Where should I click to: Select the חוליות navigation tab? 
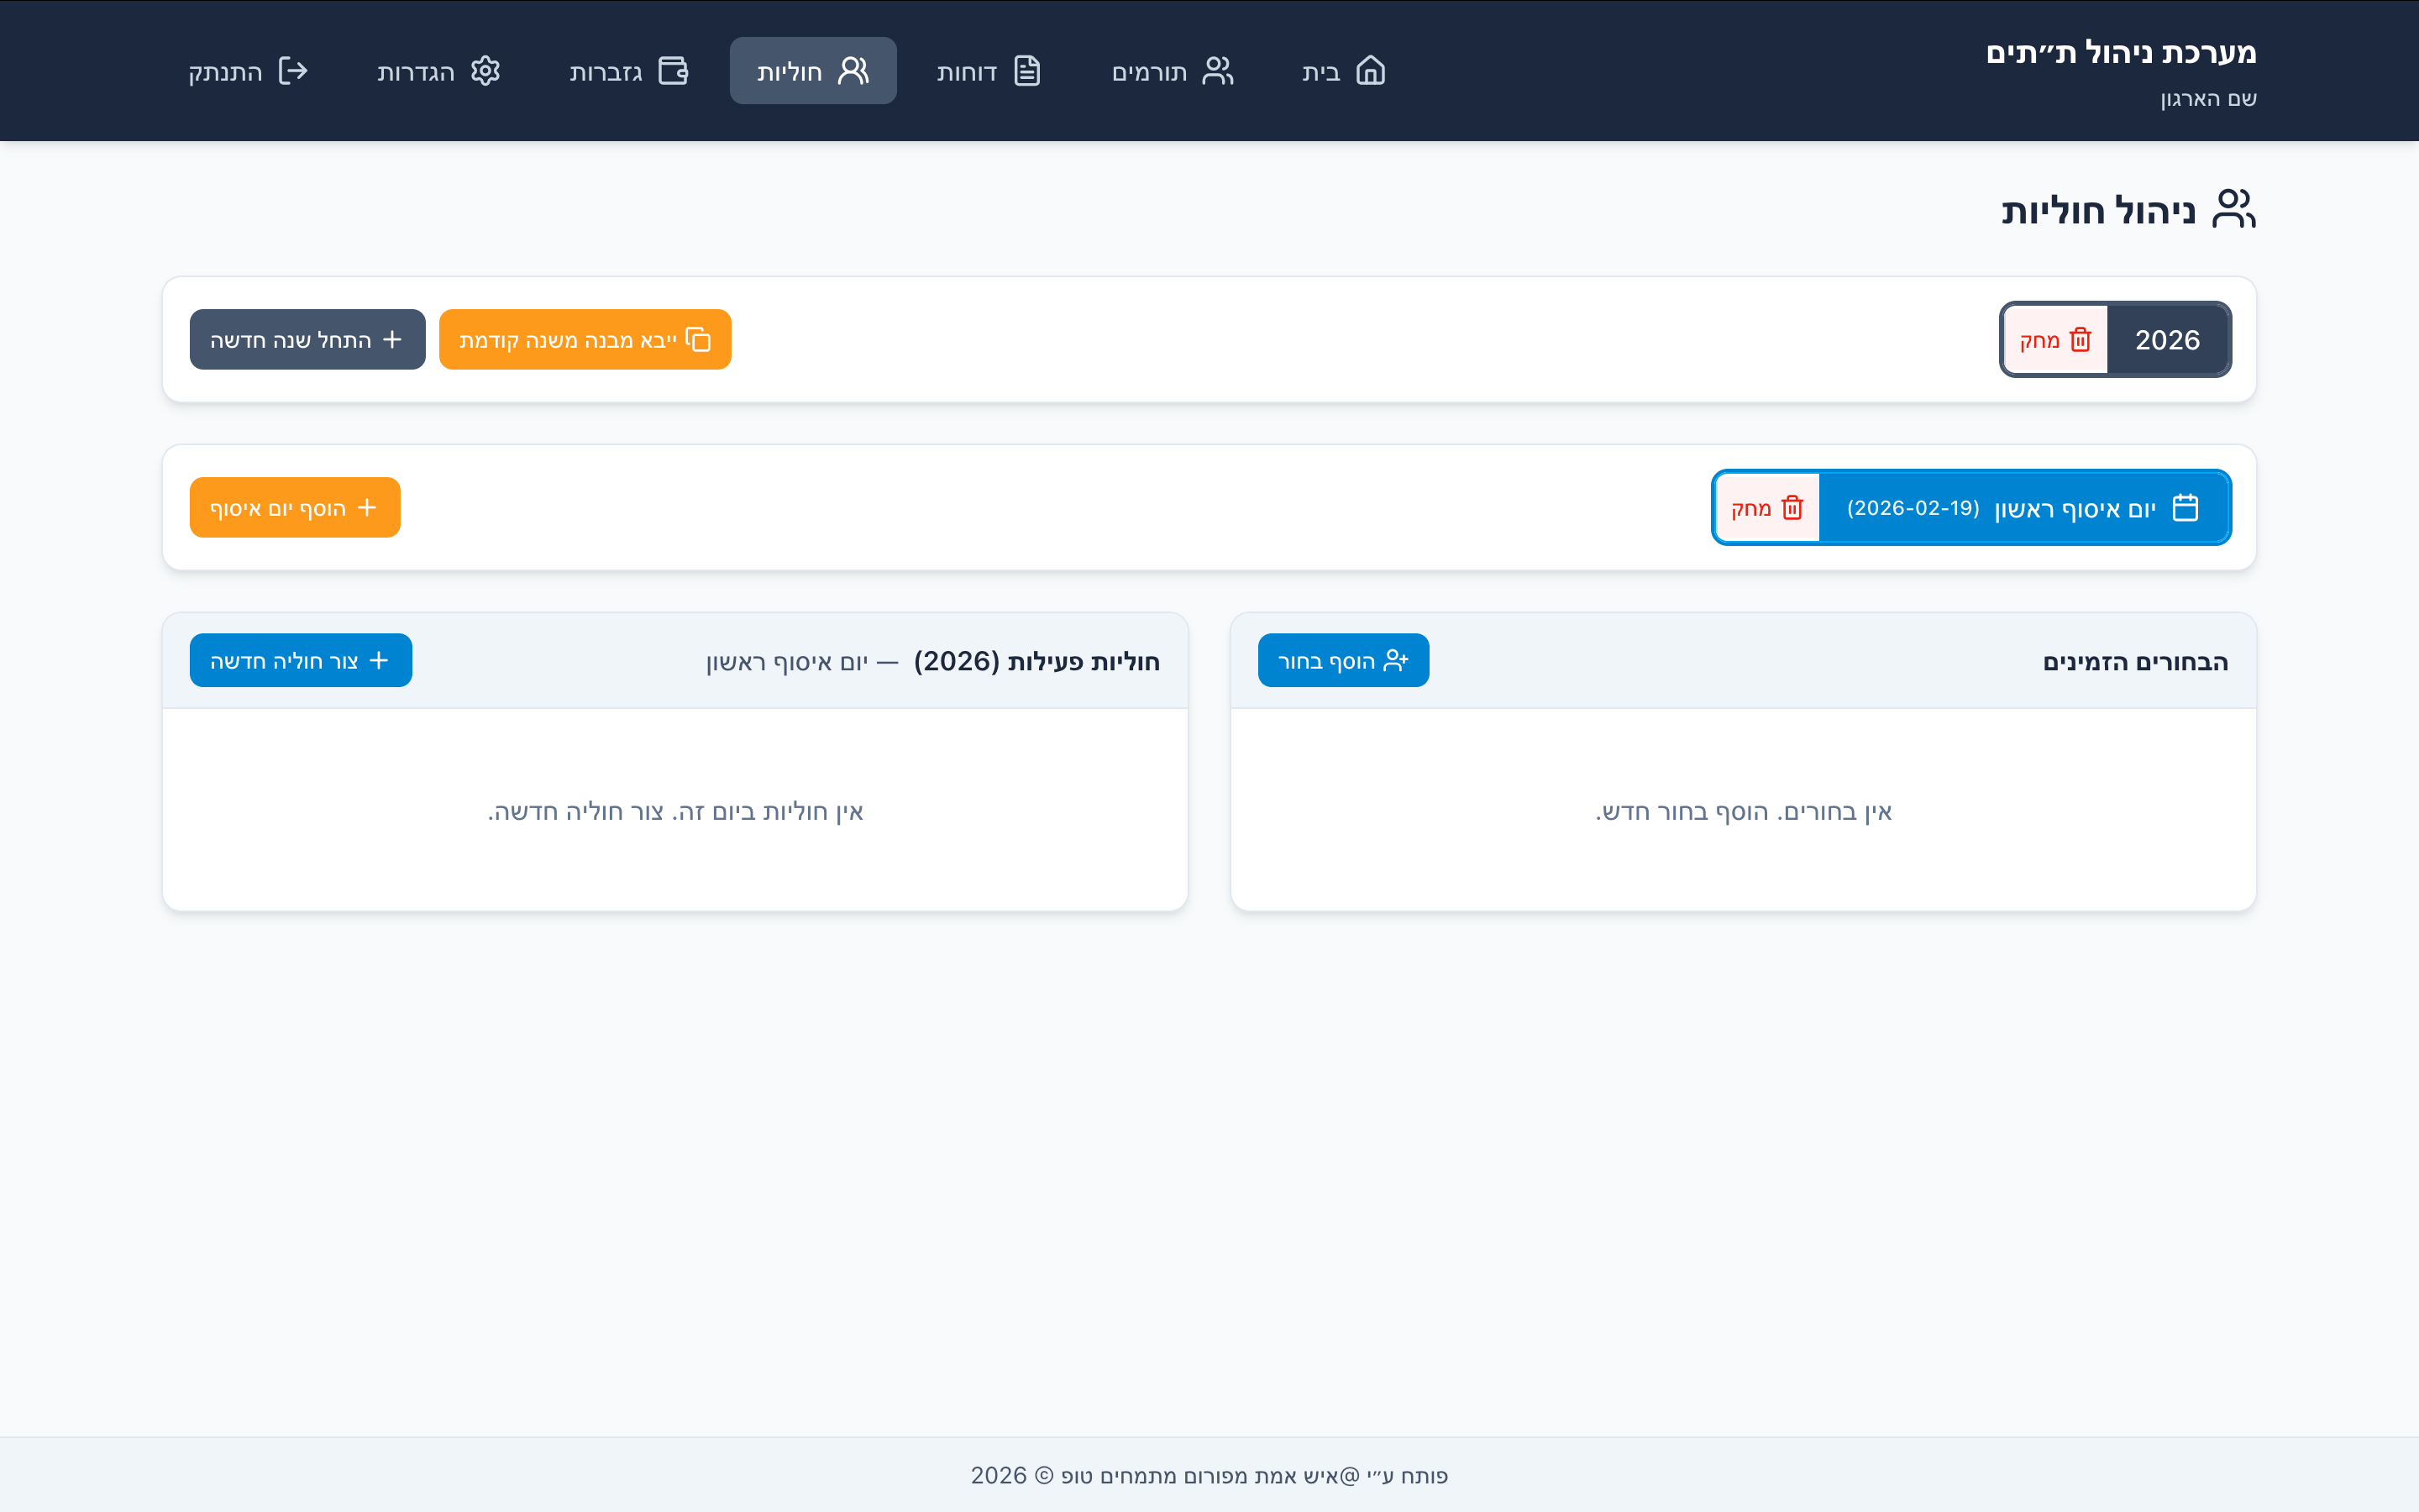(x=813, y=71)
